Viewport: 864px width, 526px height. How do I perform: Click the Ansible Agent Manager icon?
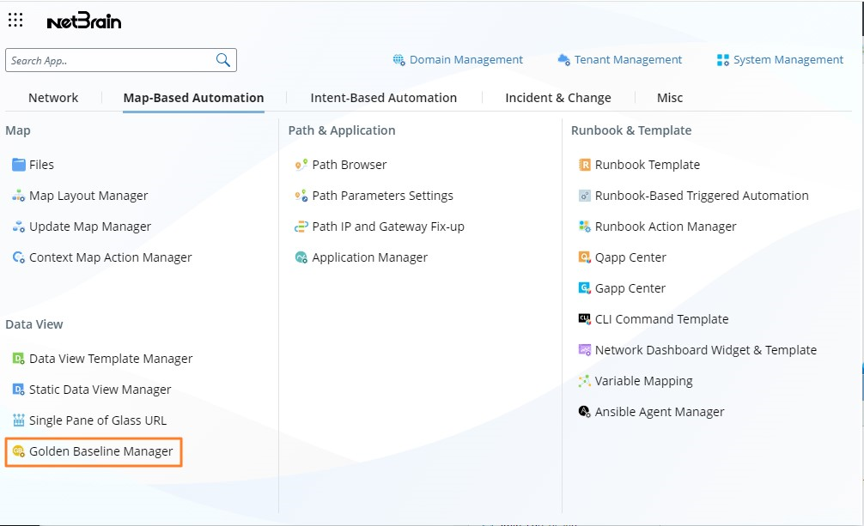(x=585, y=412)
